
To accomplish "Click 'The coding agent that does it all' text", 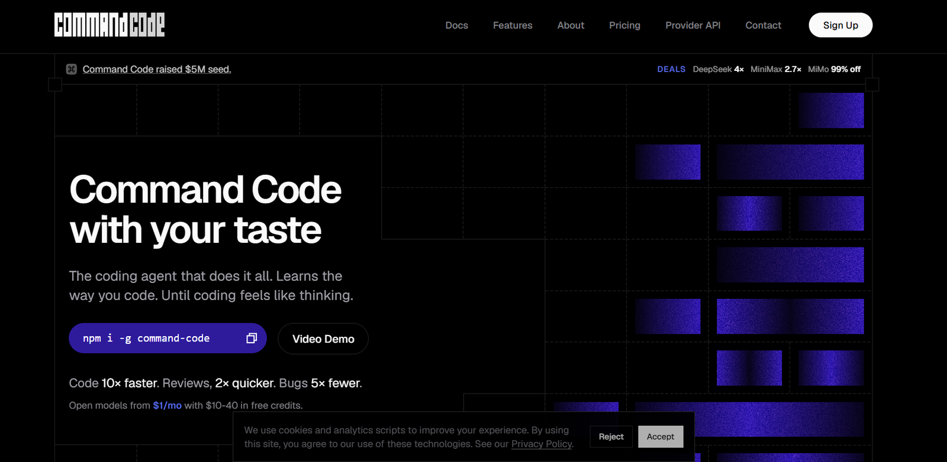I will tap(170, 276).
